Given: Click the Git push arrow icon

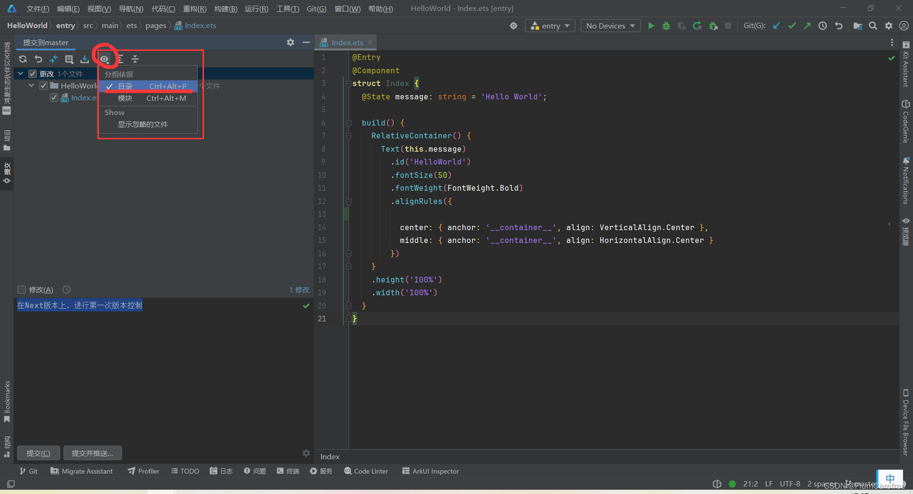Looking at the screenshot, I should point(807,26).
